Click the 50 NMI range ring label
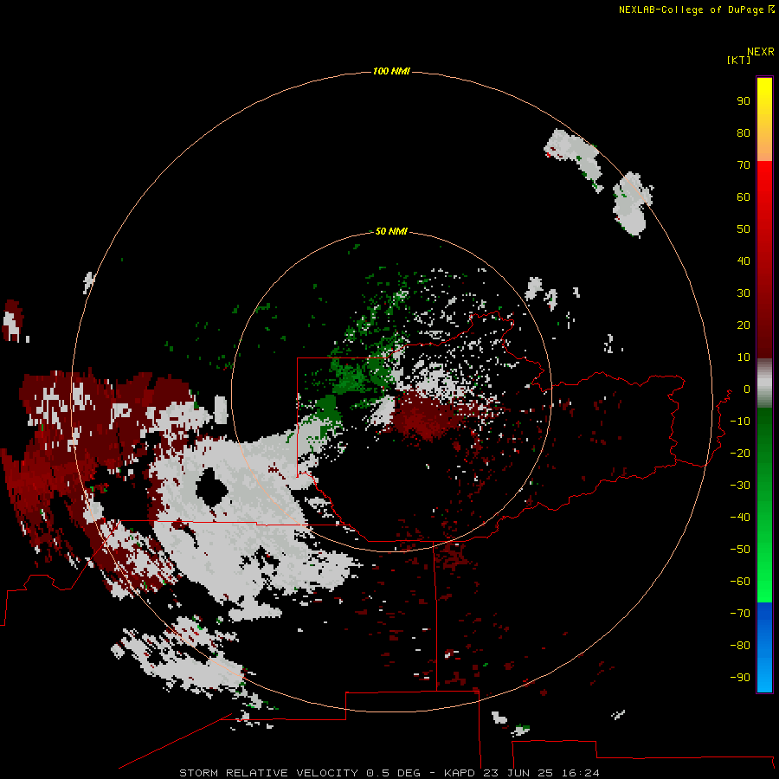779x779 pixels. point(391,231)
